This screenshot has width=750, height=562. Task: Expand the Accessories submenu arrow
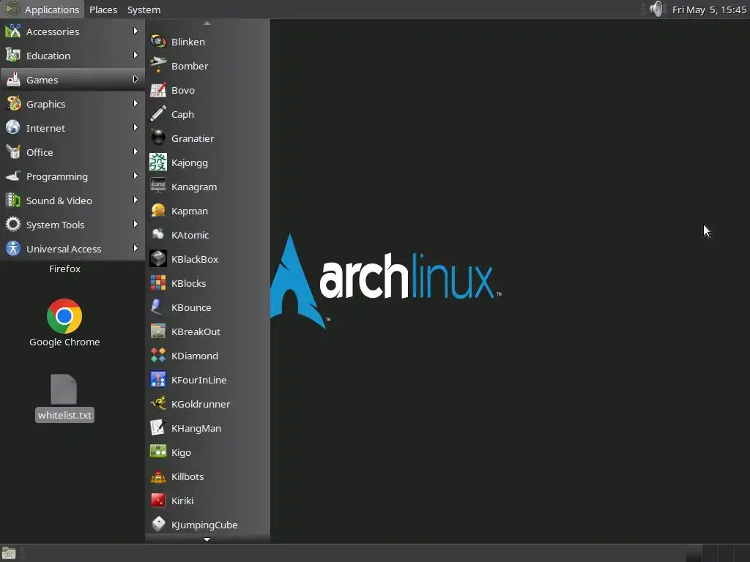click(x=135, y=31)
